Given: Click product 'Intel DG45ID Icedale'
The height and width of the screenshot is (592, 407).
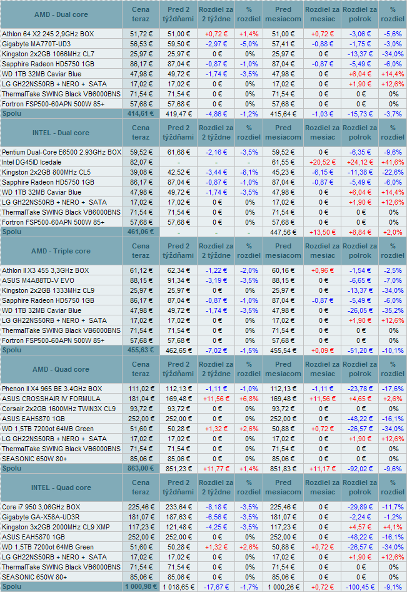Looking at the screenshot, I should click(x=32, y=162).
